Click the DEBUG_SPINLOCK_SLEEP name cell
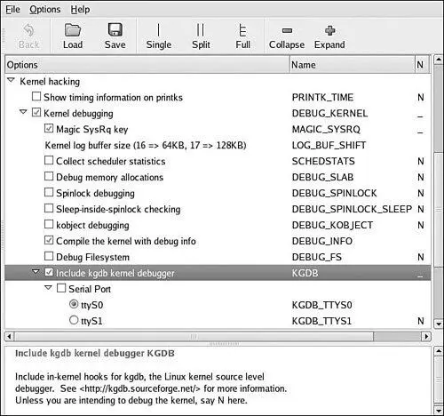This screenshot has height=416, width=444. pyautogui.click(x=352, y=209)
